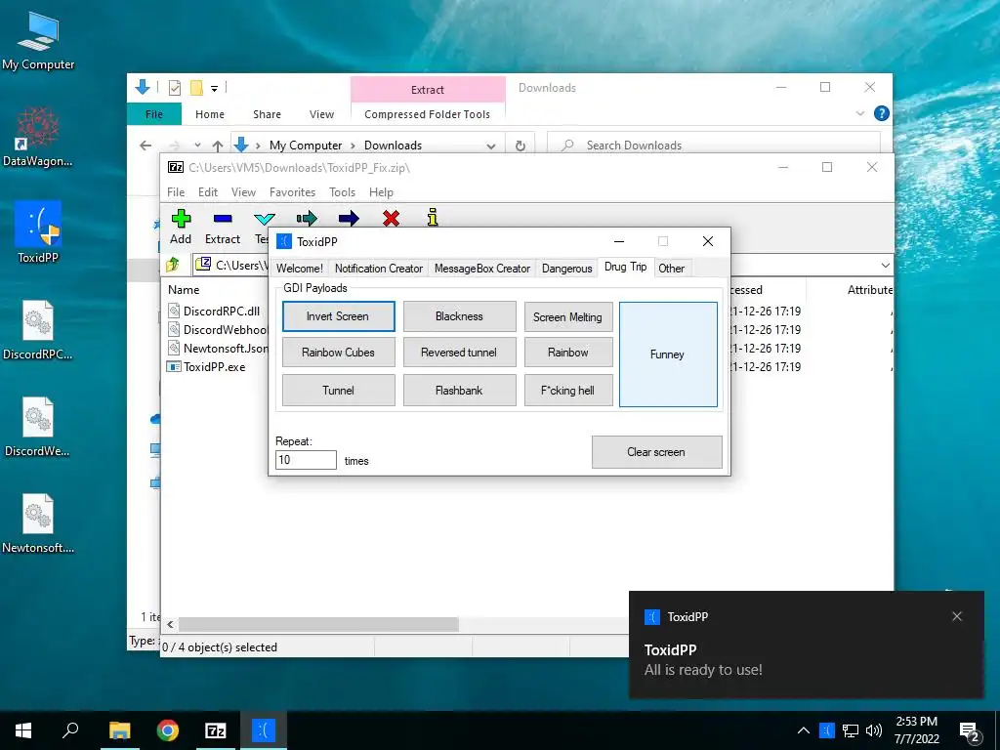Click Funney button
This screenshot has height=750, width=1000.
tap(668, 354)
